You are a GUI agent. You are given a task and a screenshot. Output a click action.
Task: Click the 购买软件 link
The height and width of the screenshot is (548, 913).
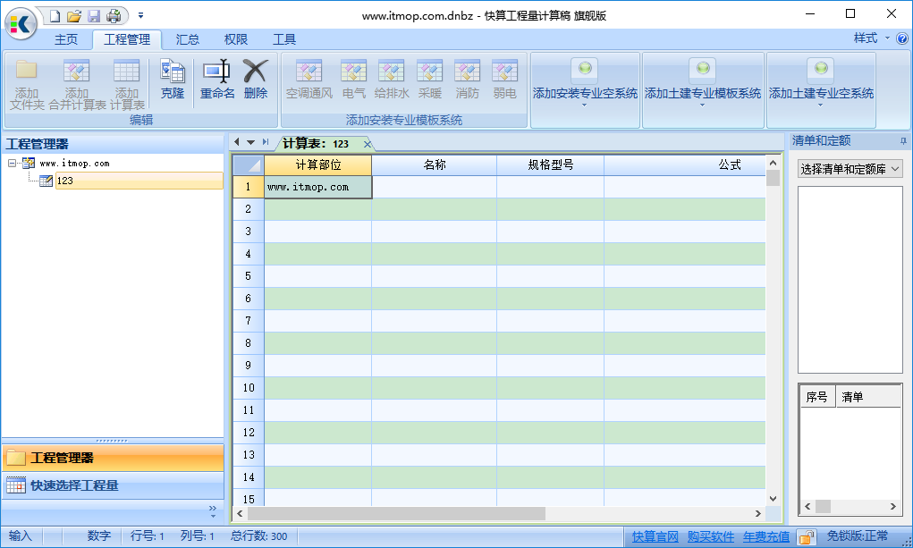point(711,536)
